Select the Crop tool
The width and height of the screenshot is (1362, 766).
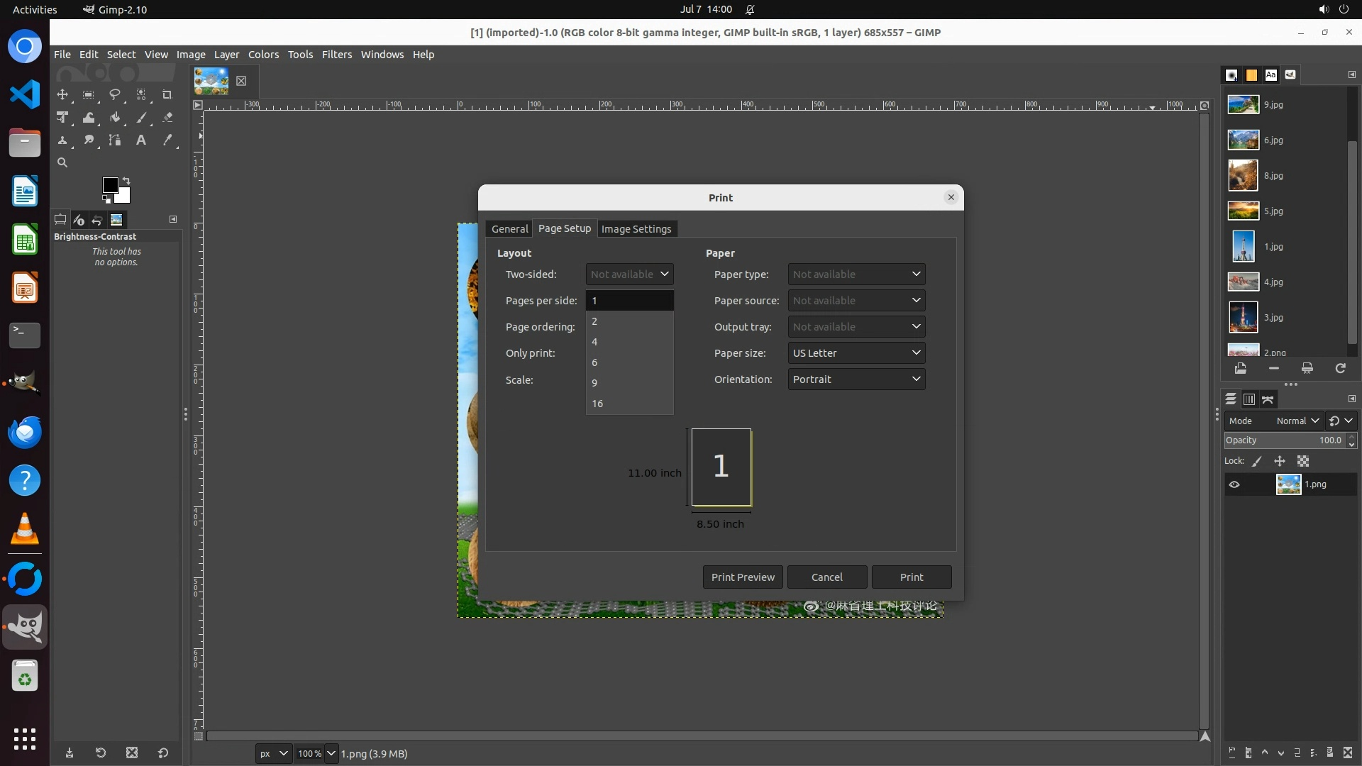tap(167, 94)
